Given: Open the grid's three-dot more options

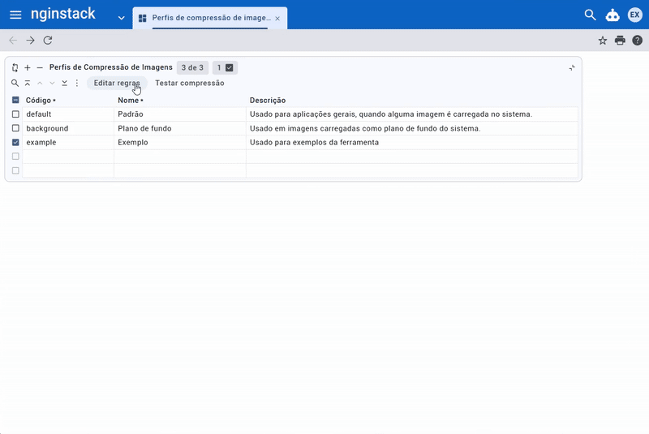Looking at the screenshot, I should pyautogui.click(x=77, y=83).
